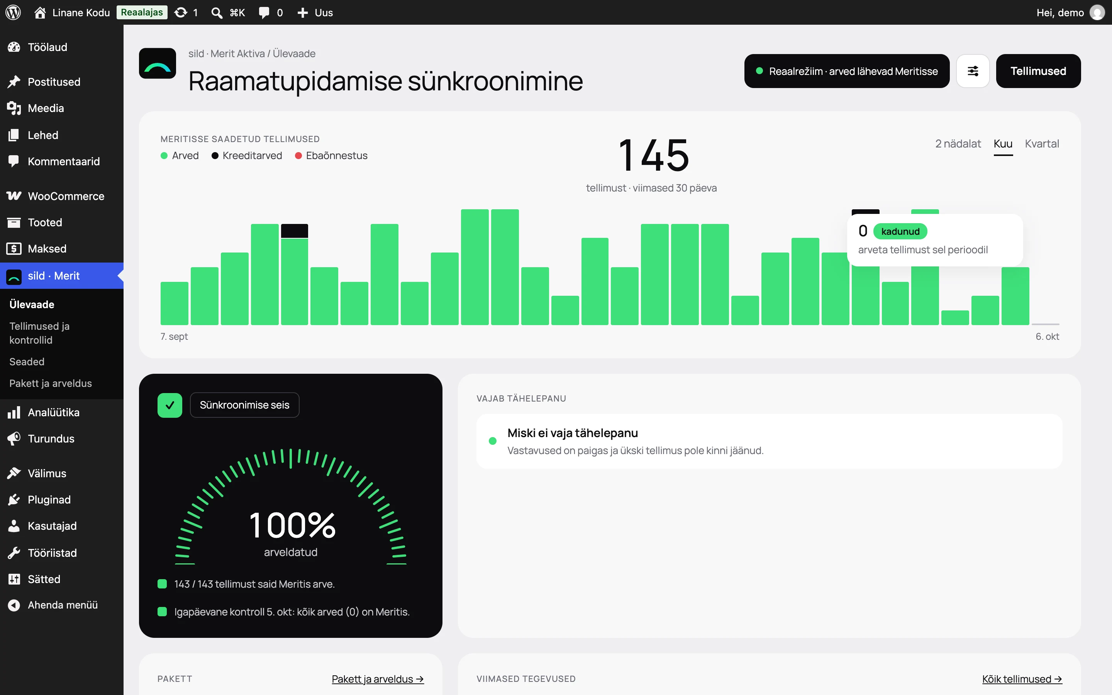Viewport: 1112px width, 695px height.
Task: Open Tellimused ja kontrollid submenu
Action: (61, 333)
